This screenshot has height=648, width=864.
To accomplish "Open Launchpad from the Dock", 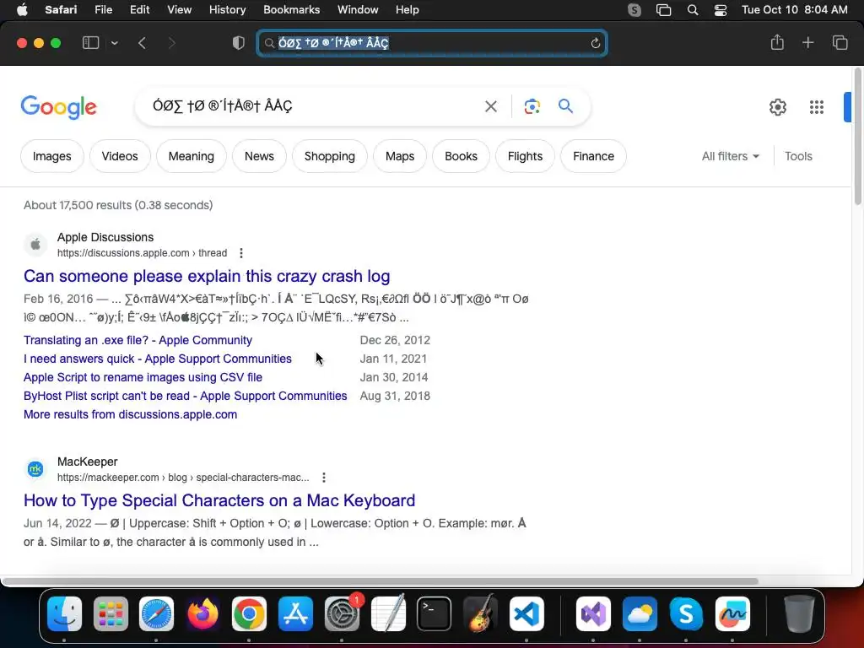I will tap(111, 613).
